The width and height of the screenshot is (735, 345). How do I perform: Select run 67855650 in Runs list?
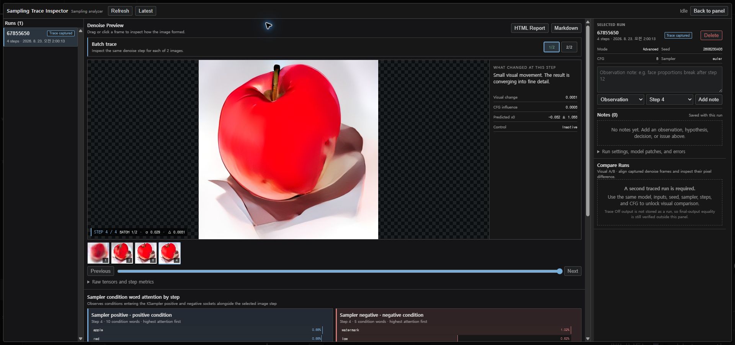[x=41, y=37]
